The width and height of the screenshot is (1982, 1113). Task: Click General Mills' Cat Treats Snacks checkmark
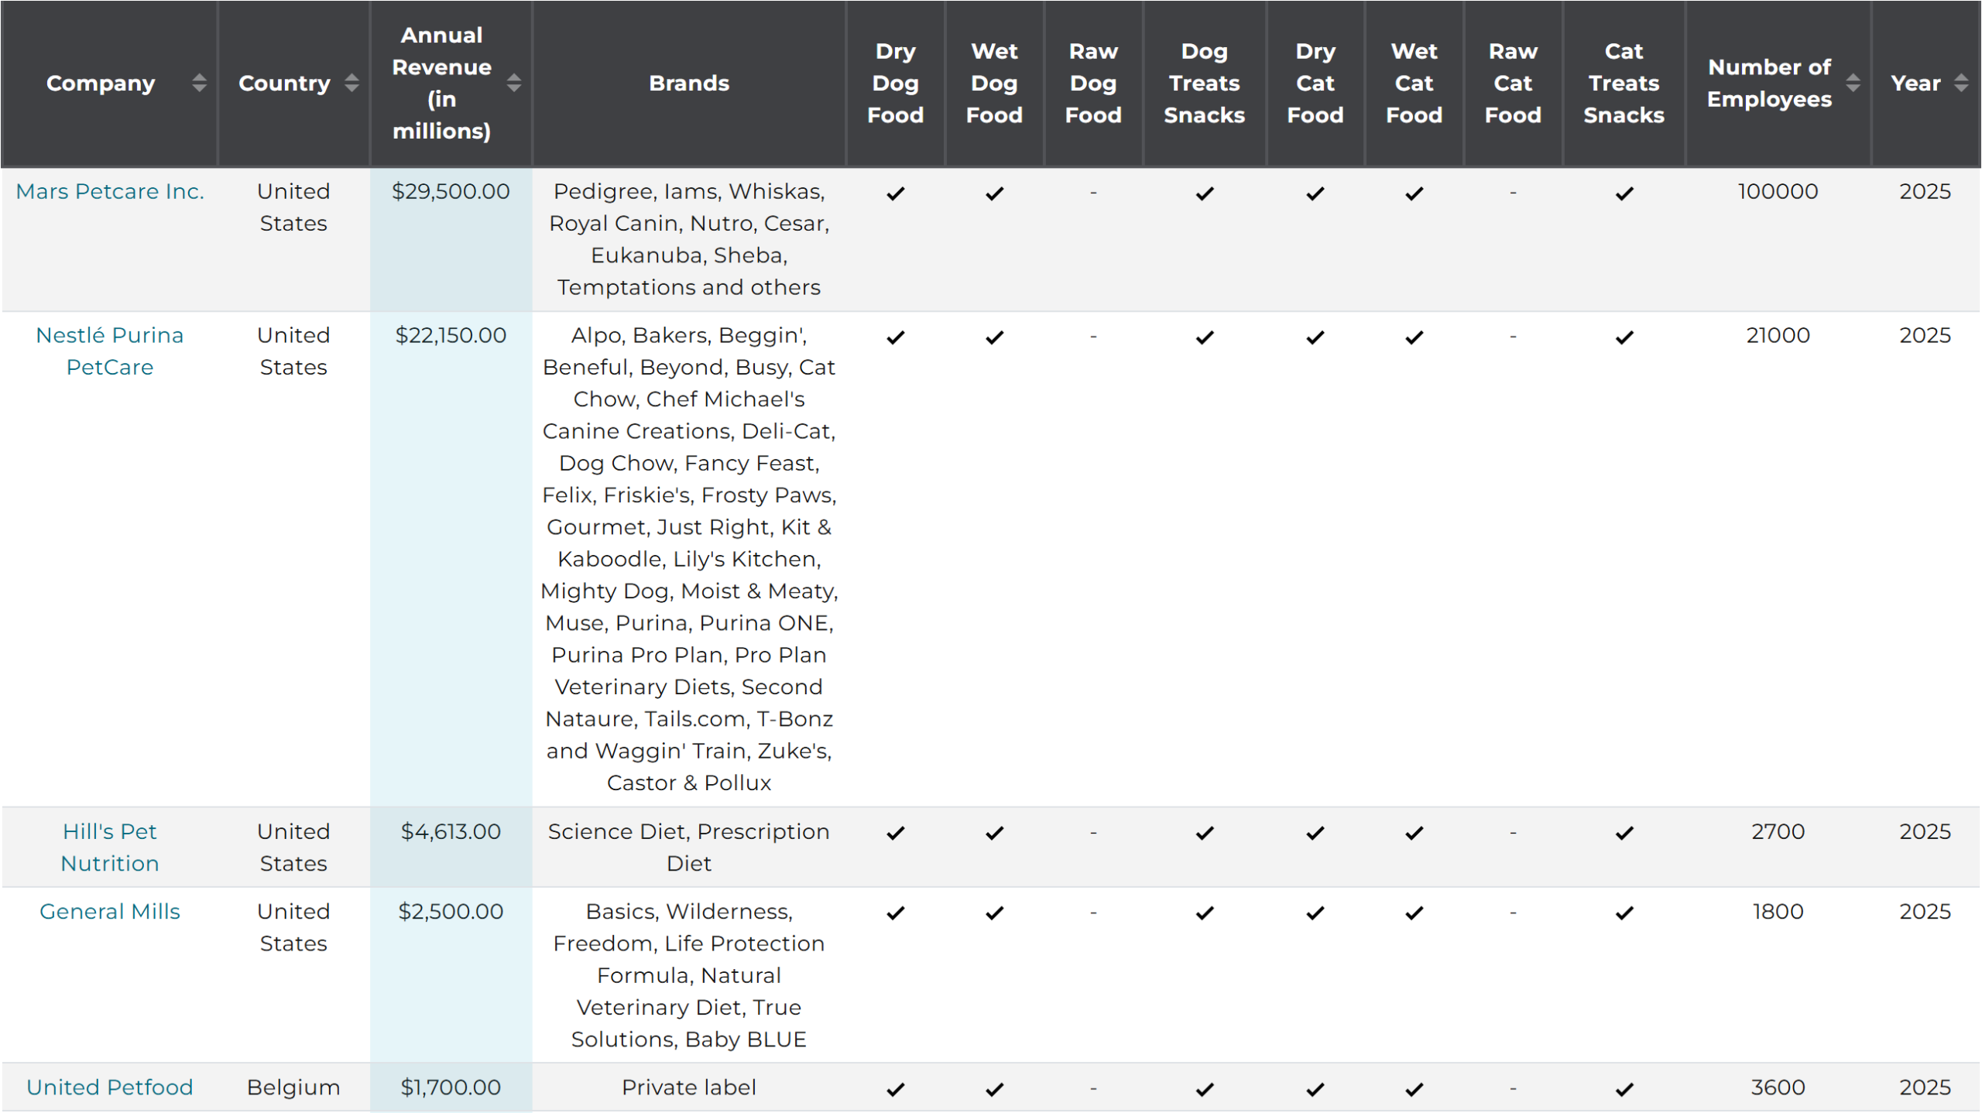point(1624,914)
